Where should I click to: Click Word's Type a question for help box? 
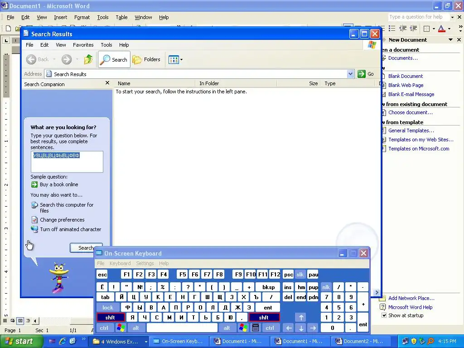pyautogui.click(x=418, y=17)
